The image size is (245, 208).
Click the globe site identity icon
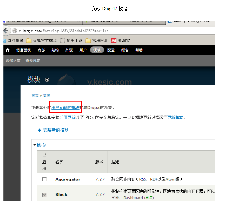[15, 31]
